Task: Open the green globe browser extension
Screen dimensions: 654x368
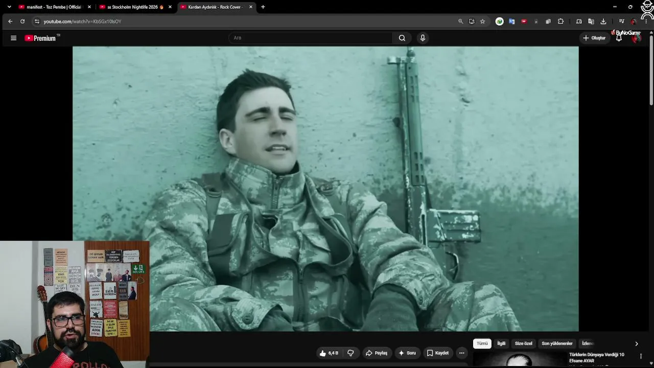Action: [500, 21]
